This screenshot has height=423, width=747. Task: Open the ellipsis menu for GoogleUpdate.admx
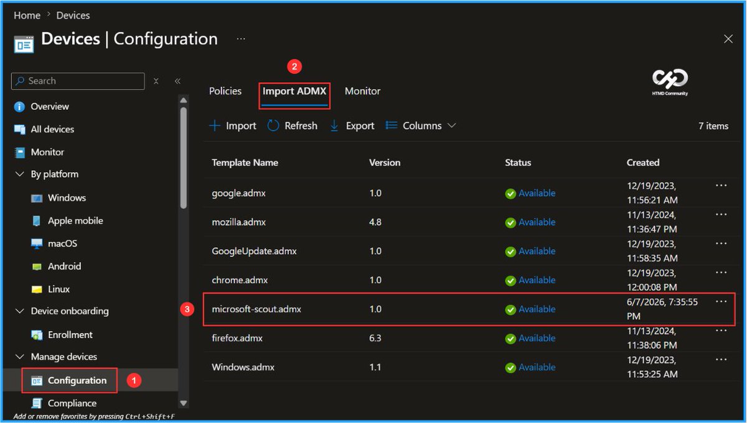point(721,243)
